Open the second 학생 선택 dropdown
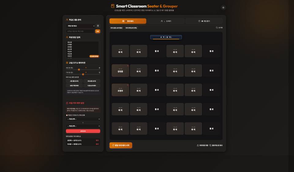294x172 pixels. click(x=83, y=126)
